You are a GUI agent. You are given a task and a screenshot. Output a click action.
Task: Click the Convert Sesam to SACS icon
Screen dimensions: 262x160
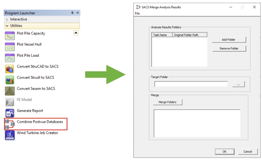coord(10,91)
